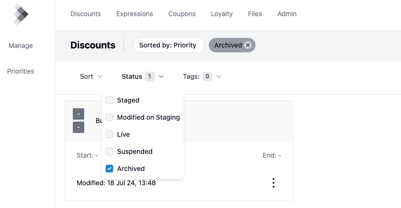Enable the Live status filter
Image resolution: width=401 pixels, height=208 pixels.
click(x=109, y=134)
